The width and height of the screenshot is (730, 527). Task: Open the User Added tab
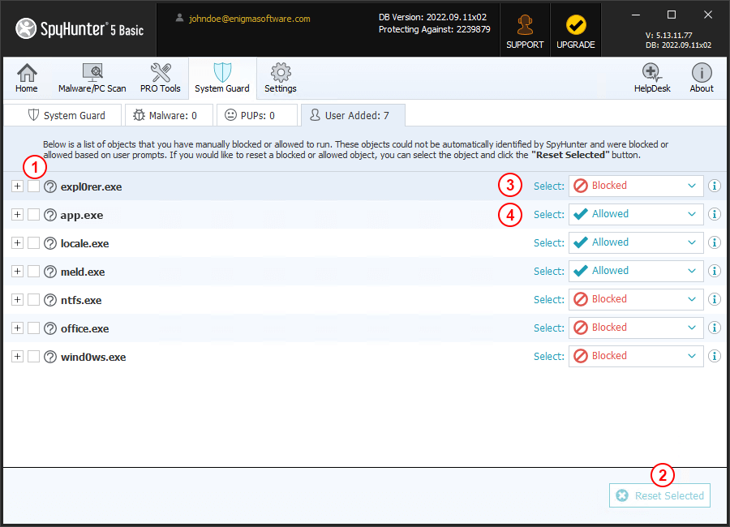click(x=352, y=115)
